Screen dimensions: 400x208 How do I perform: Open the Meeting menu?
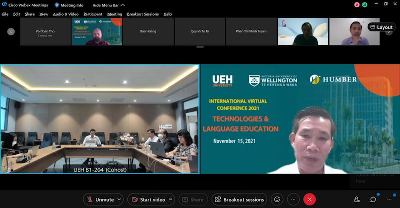[115, 14]
